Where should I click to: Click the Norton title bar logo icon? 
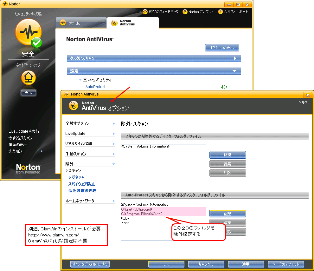pos(5,4)
